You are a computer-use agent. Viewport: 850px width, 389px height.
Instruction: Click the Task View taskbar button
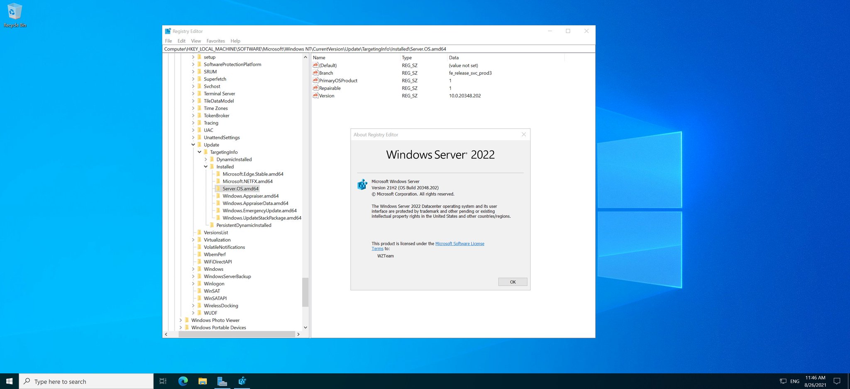pyautogui.click(x=162, y=381)
